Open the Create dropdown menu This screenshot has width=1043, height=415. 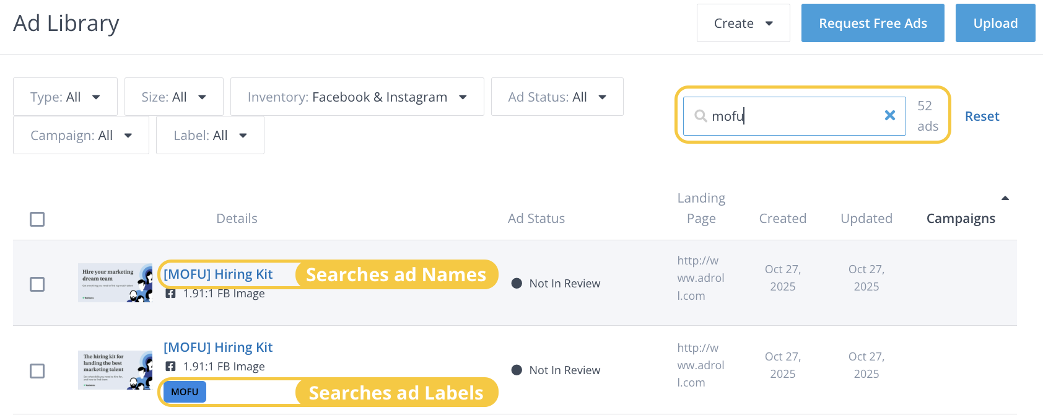pyautogui.click(x=743, y=24)
